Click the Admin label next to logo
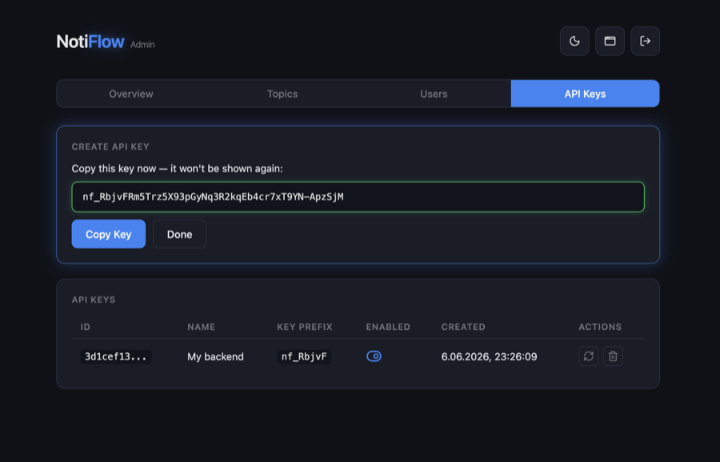Screen dimensions: 720x462 coord(142,45)
